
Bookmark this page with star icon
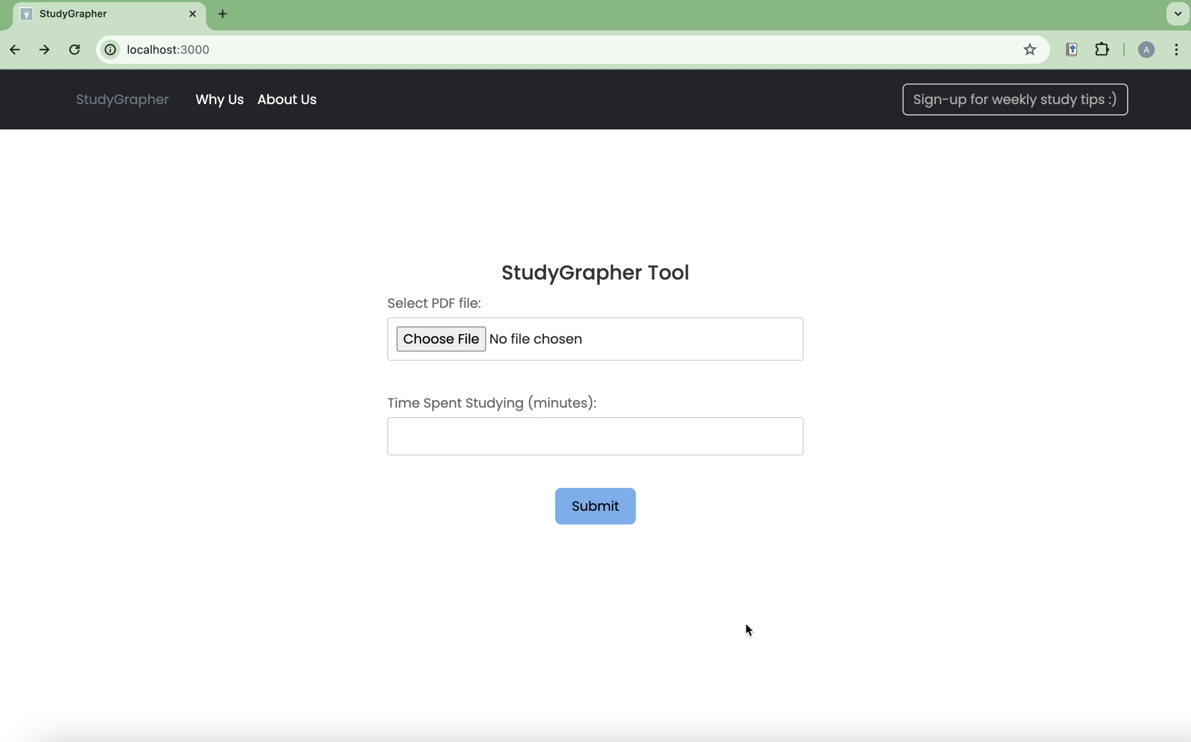point(1030,50)
